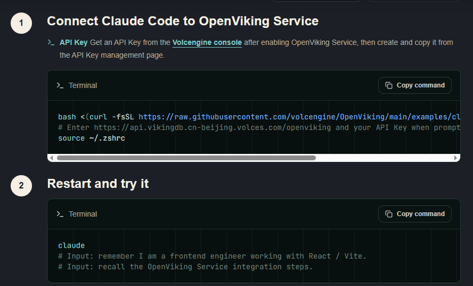Click the 'remember I am a frontend engineer' comment
This screenshot has height=286, width=473.
coord(212,256)
